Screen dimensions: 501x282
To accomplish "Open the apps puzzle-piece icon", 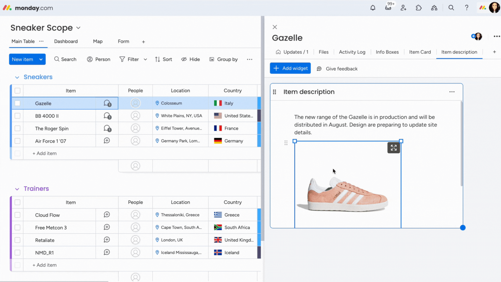I will [419, 8].
